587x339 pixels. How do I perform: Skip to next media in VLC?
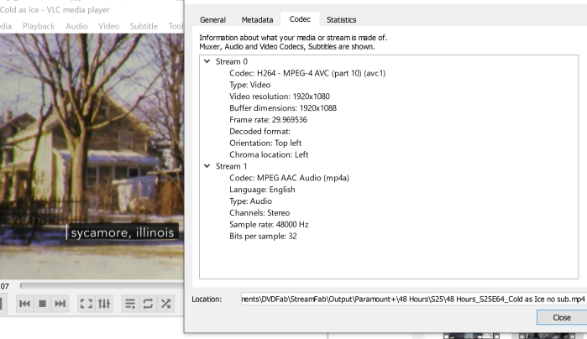coord(60,304)
